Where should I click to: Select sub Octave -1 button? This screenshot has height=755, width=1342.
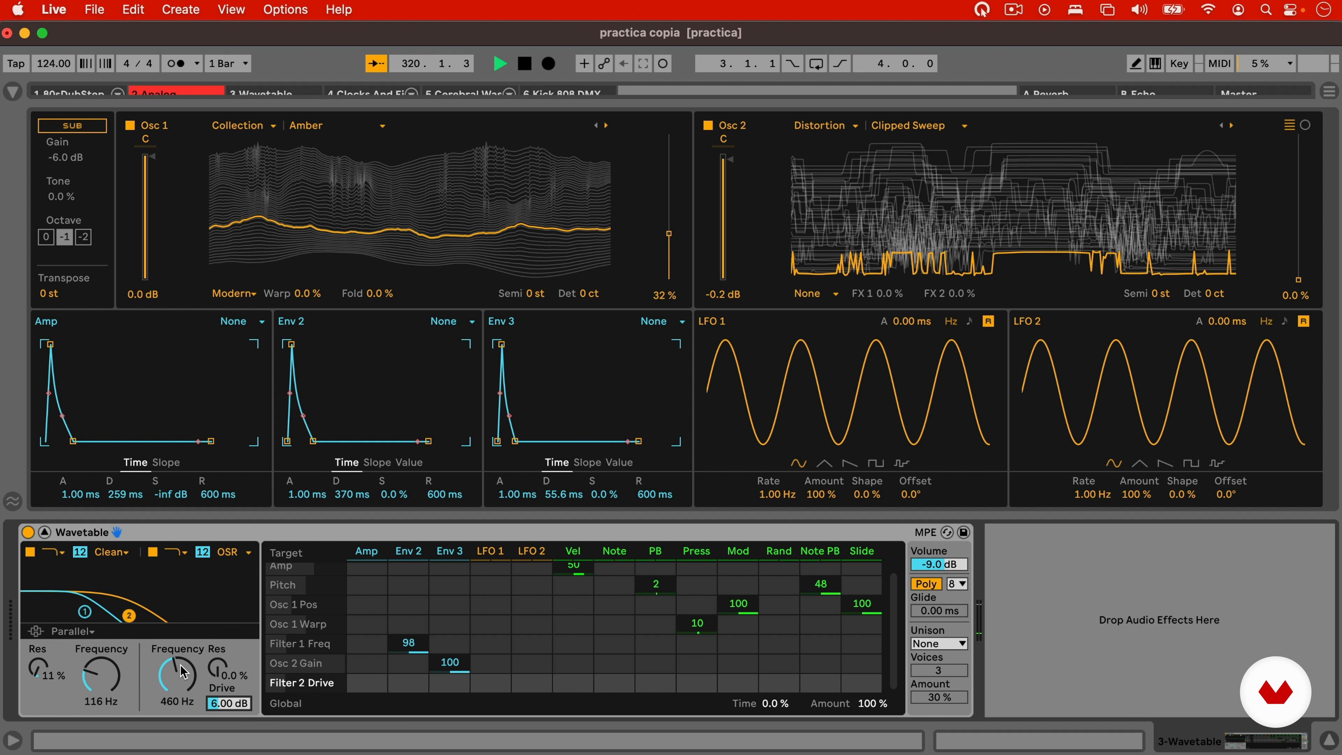tap(65, 237)
